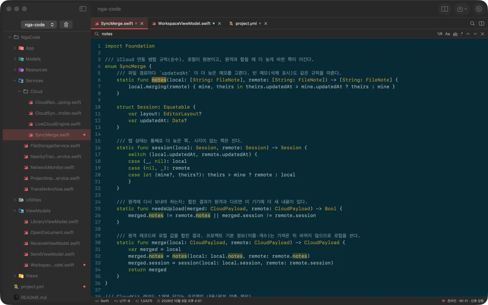Collapse the Cloud folder
The height and width of the screenshot is (305, 488).
click(x=19, y=91)
